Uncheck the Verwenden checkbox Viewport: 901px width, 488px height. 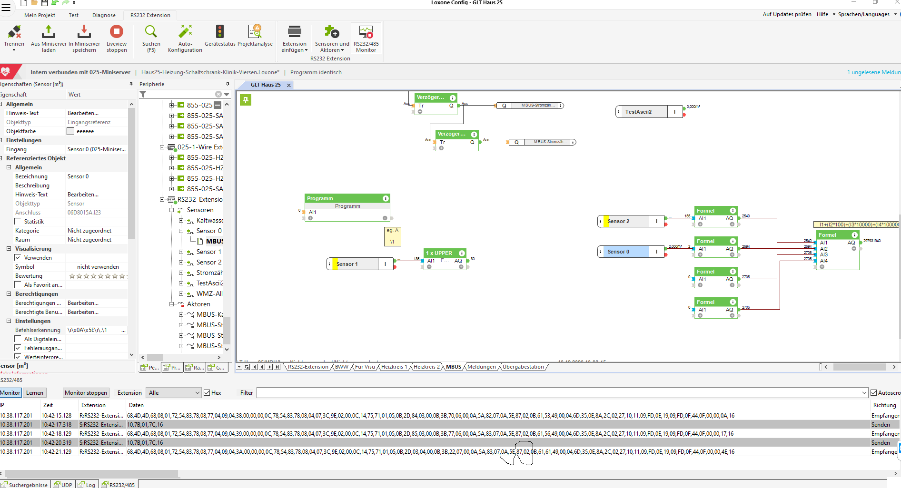(x=18, y=258)
